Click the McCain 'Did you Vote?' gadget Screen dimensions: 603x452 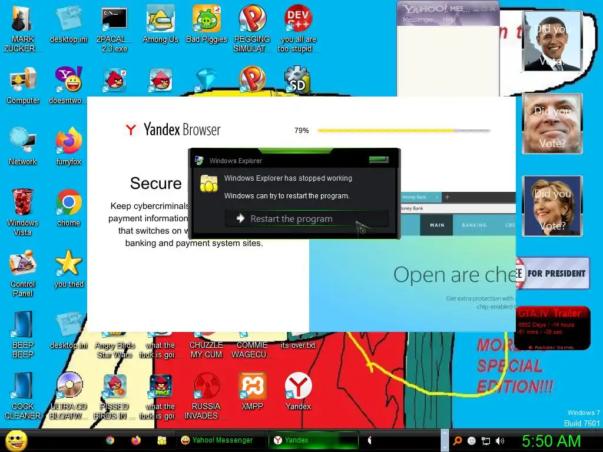pyautogui.click(x=552, y=124)
